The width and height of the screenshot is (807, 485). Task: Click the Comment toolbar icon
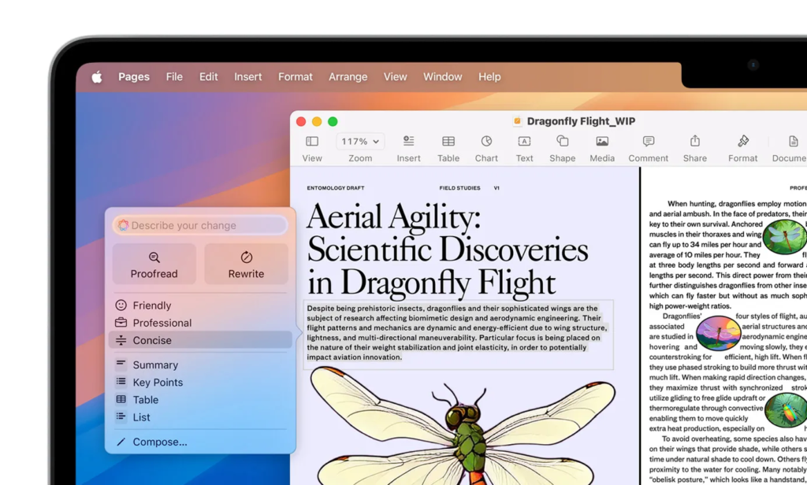point(649,141)
